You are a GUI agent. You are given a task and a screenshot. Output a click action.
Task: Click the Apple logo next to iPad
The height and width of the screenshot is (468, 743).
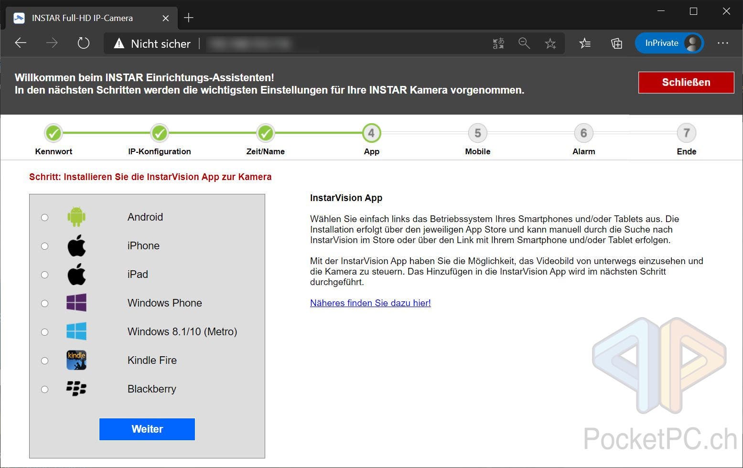click(76, 274)
